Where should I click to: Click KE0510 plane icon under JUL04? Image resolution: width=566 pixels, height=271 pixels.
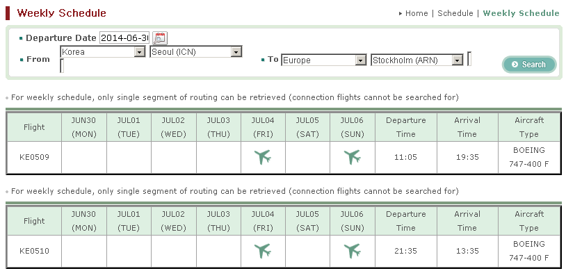click(262, 251)
